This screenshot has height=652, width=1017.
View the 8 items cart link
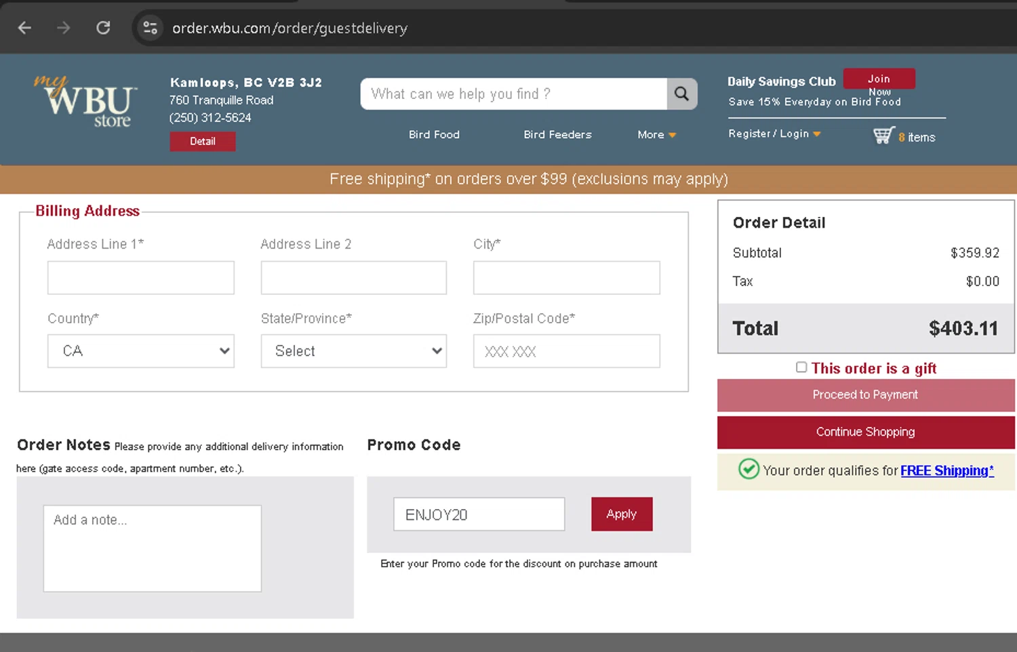917,137
